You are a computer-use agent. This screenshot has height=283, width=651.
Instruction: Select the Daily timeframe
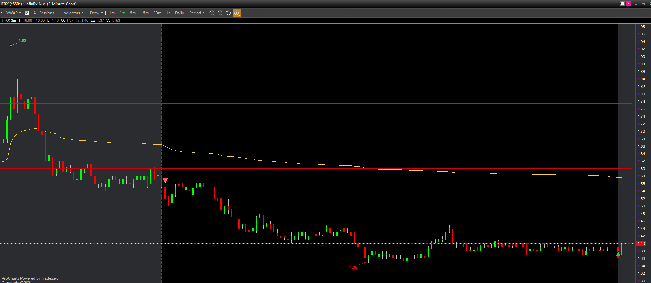point(179,13)
